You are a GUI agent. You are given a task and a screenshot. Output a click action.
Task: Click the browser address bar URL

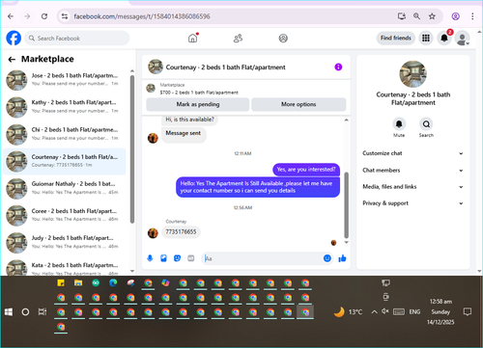click(142, 16)
